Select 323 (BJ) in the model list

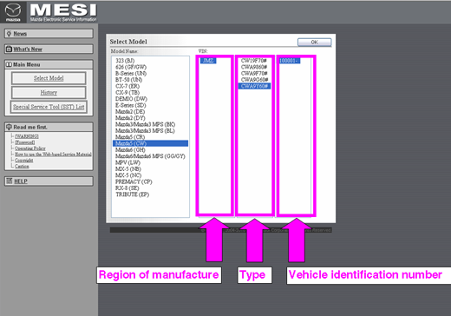click(125, 61)
